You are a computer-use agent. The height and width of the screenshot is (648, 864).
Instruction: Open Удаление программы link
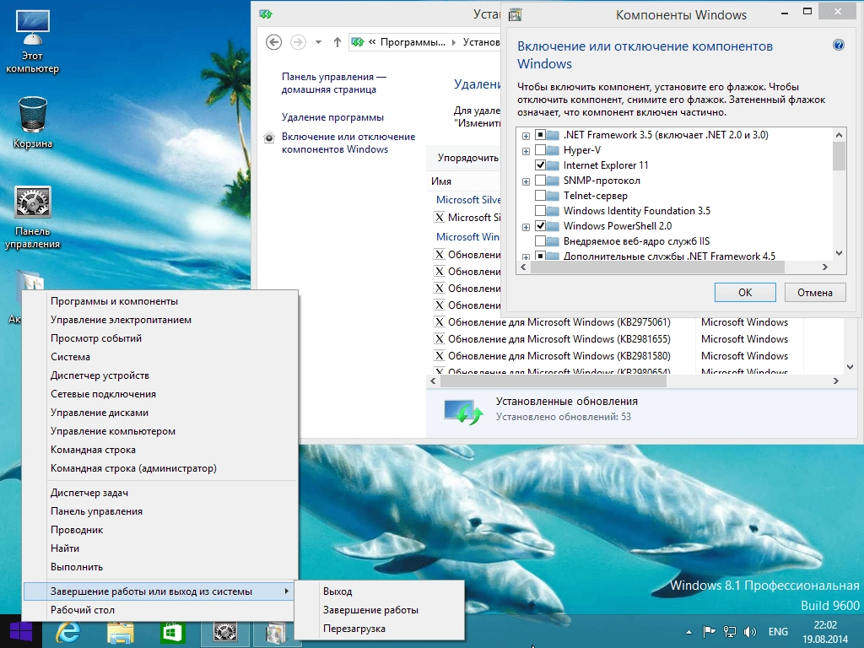click(332, 117)
